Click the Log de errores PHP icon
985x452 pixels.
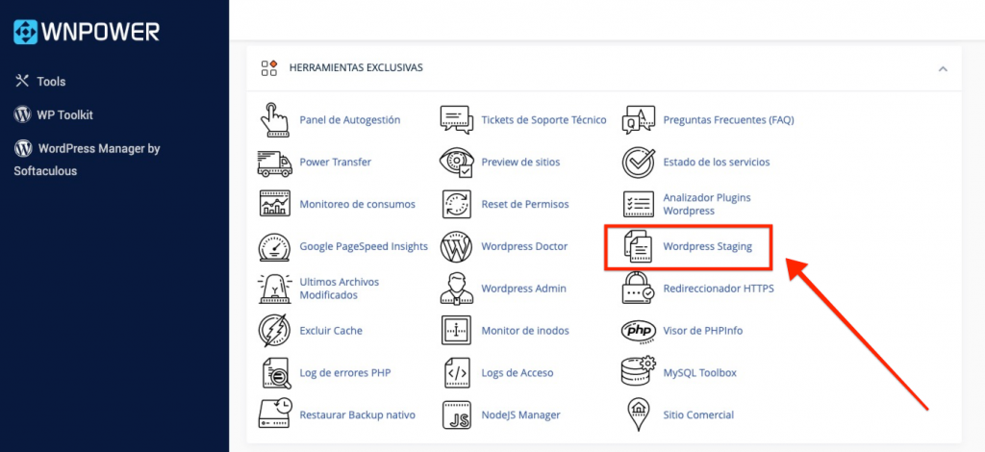pos(274,373)
